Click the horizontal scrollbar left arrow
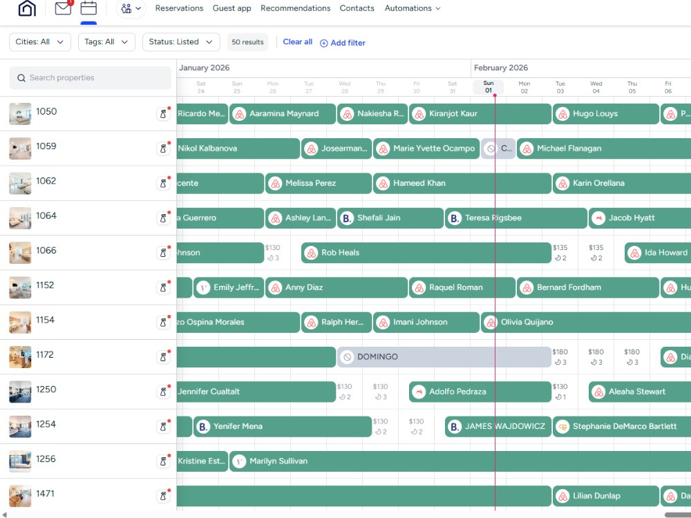 point(4,515)
